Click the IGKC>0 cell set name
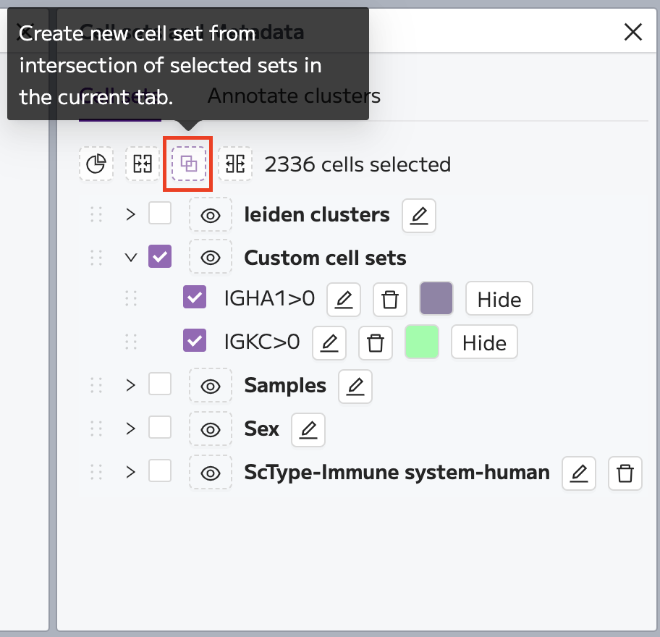Image resolution: width=660 pixels, height=637 pixels. tap(262, 342)
